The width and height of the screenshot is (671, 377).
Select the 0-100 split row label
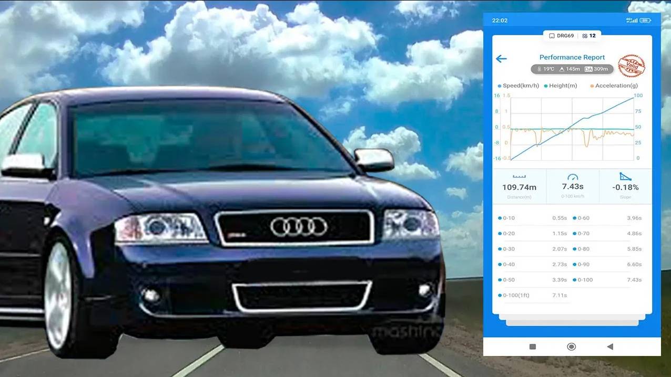(x=585, y=280)
